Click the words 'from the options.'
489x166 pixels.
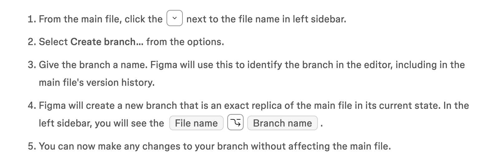click(x=185, y=42)
